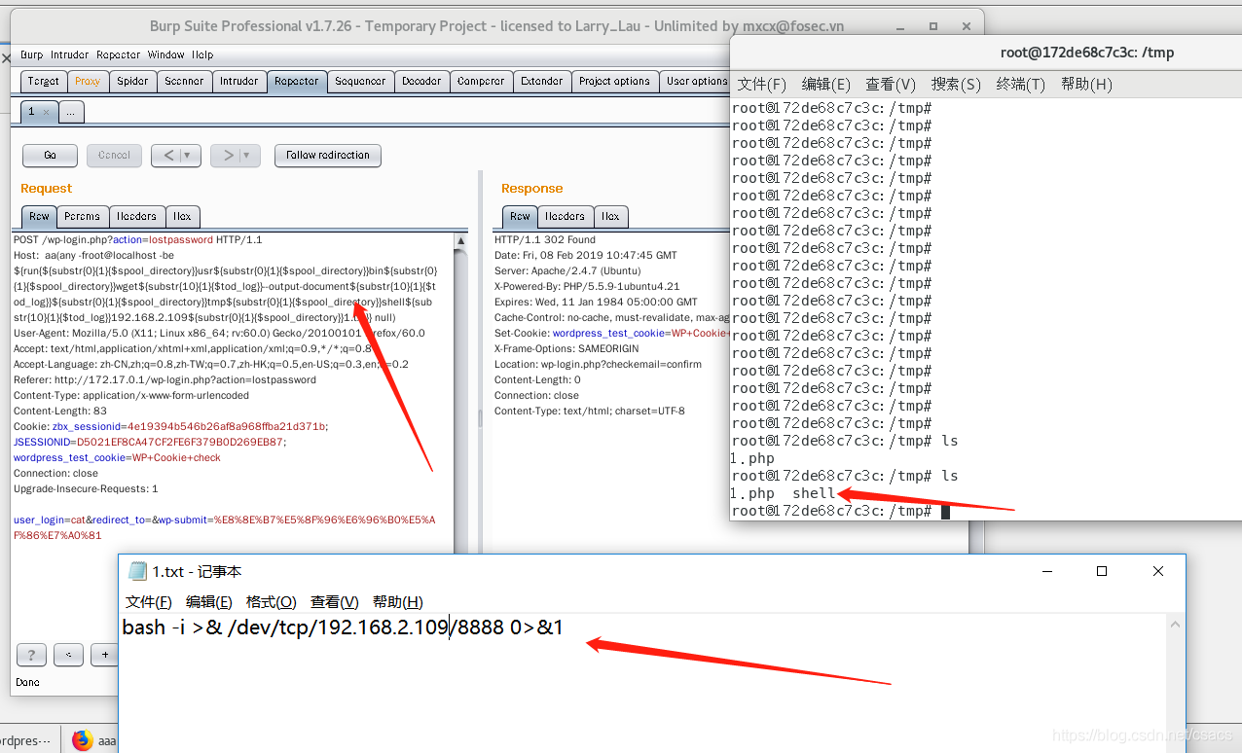Minimize the 1.txt Notepad window
This screenshot has width=1242, height=753.
[x=1045, y=571]
